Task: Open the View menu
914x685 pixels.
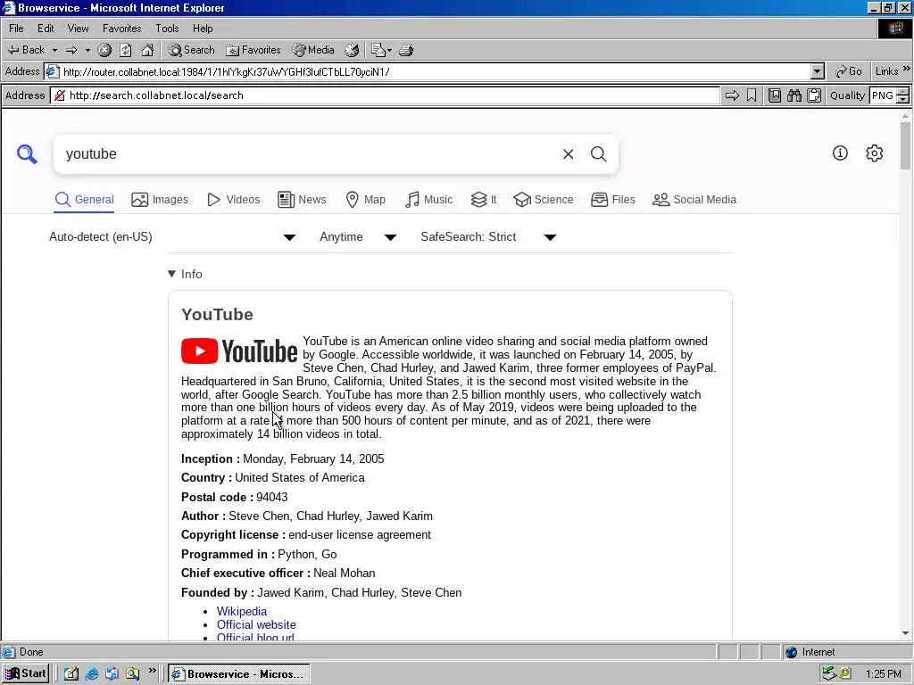Action: [78, 28]
